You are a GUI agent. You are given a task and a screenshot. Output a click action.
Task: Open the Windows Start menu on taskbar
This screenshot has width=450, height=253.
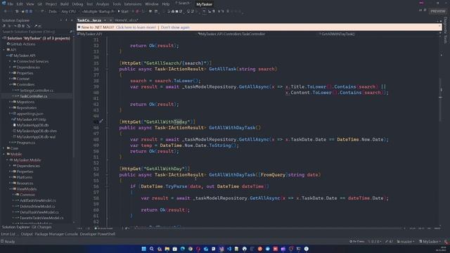[143, 249]
